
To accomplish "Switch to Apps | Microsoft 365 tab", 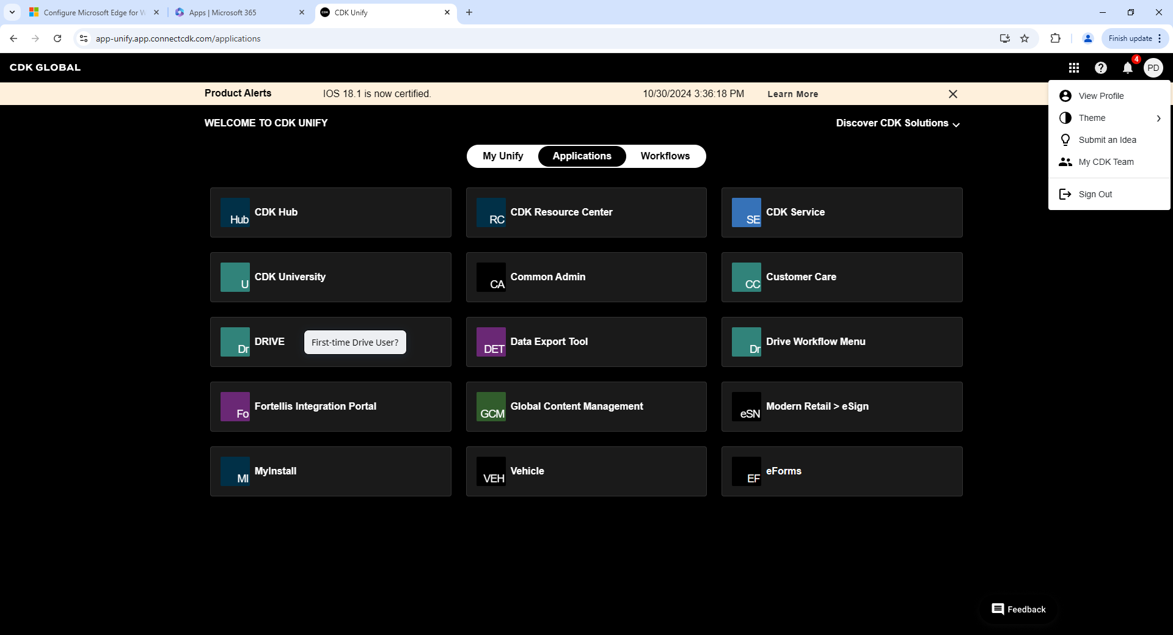I will pyautogui.click(x=239, y=12).
